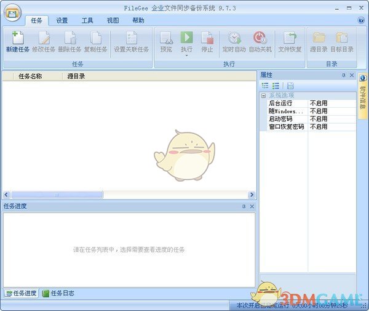Open the FileGee application menu button
The width and height of the screenshot is (369, 311).
pyautogui.click(x=12, y=12)
